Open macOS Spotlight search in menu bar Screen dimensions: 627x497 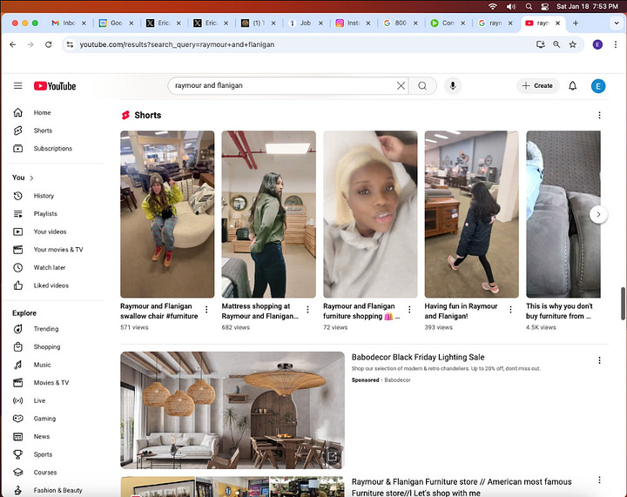(529, 6)
